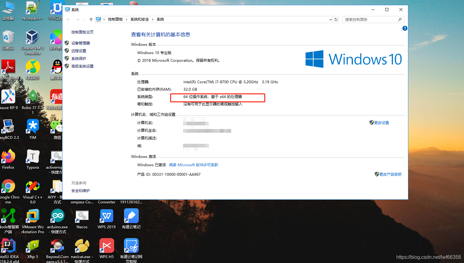The width and height of the screenshot is (464, 263).
Task: Expand chevron after 控制面板 breadcrumb
Action: [126, 19]
